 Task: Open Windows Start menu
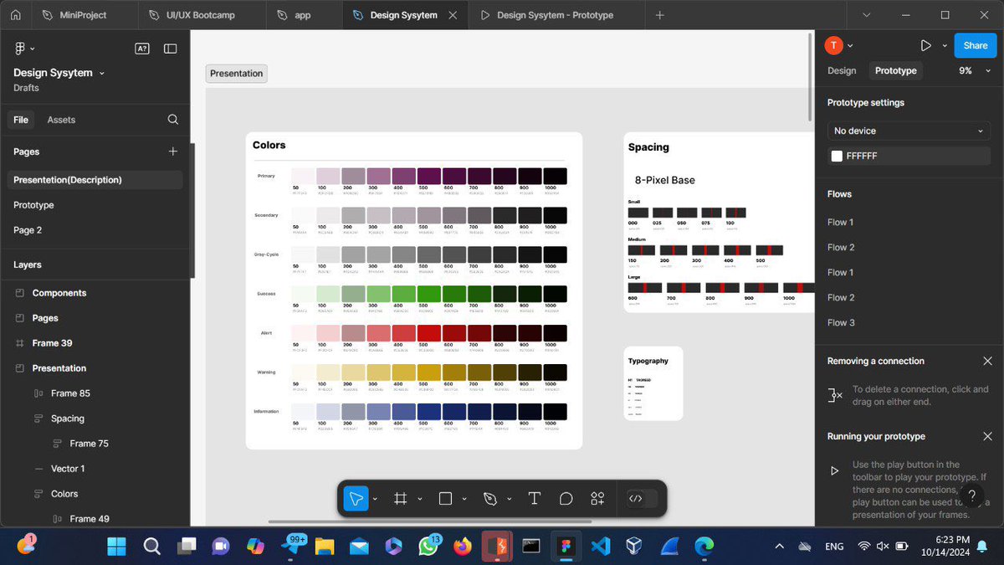pos(117,546)
